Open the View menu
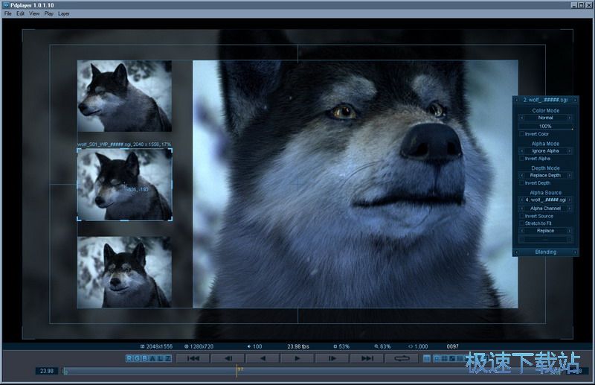The image size is (595, 385). click(34, 13)
